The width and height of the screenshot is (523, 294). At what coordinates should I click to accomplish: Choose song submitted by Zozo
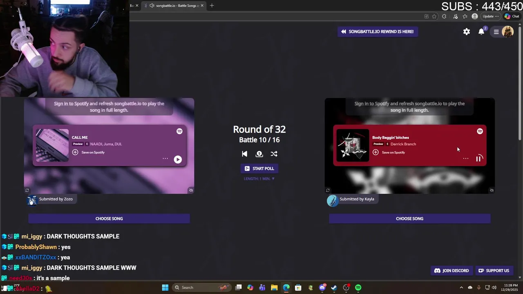109,218
